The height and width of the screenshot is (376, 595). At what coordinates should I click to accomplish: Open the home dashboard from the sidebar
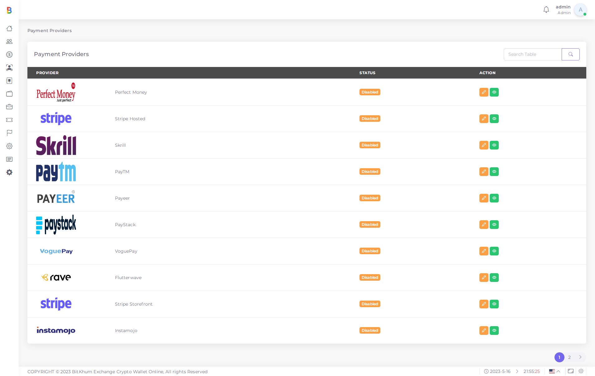coord(9,28)
